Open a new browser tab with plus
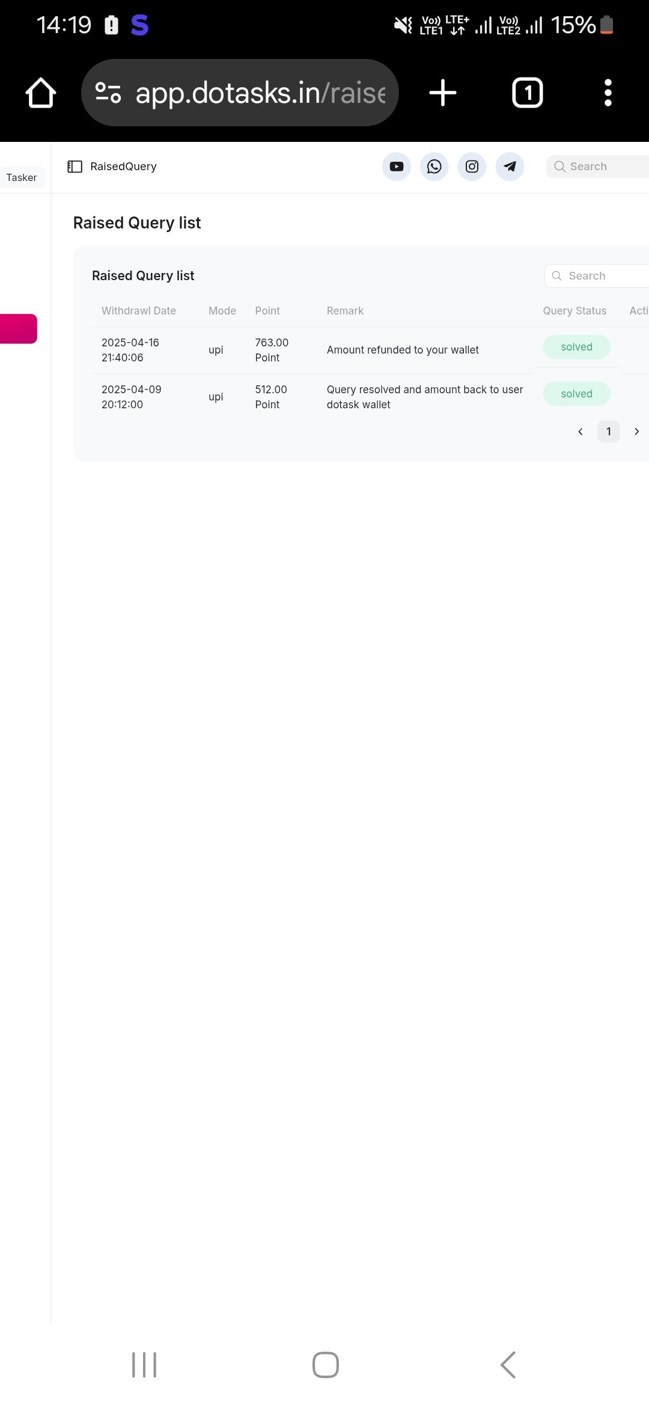Viewport: 649px width, 1407px height. pyautogui.click(x=443, y=93)
